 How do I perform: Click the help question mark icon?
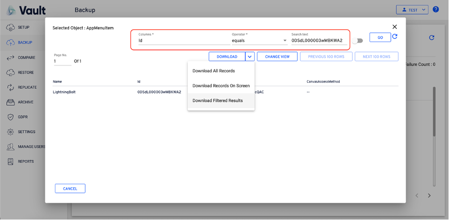(436, 9)
